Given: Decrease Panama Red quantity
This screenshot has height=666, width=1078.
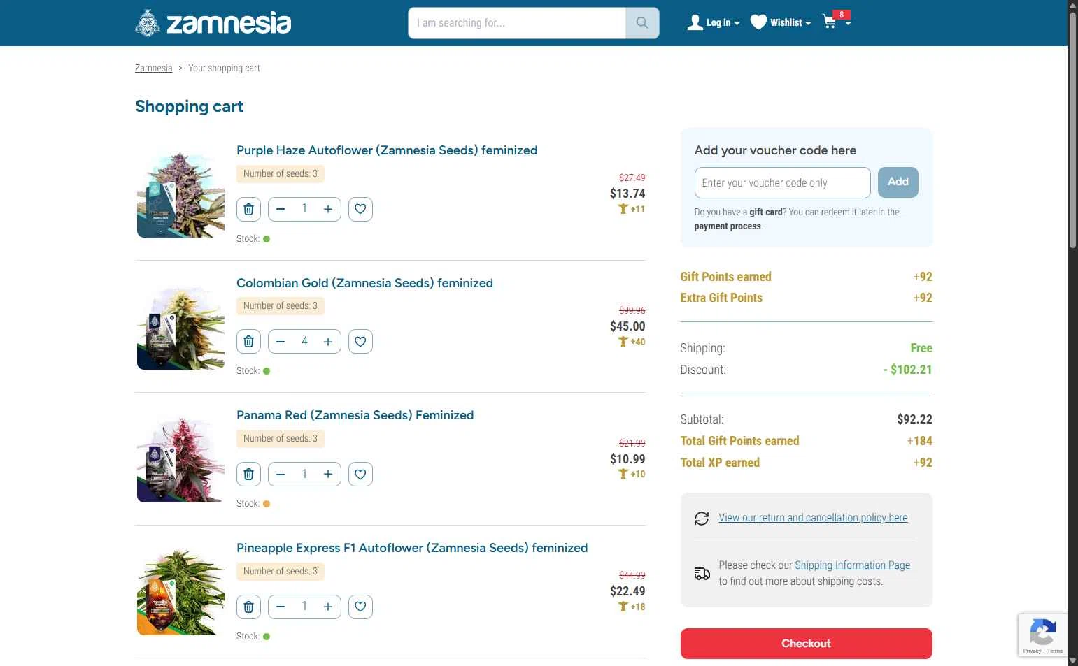Looking at the screenshot, I should point(281,475).
